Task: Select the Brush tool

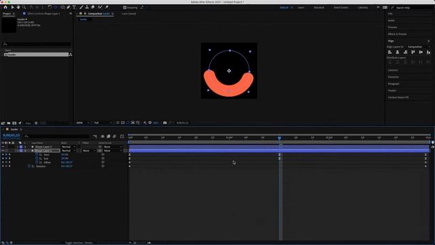Action: click(x=82, y=7)
